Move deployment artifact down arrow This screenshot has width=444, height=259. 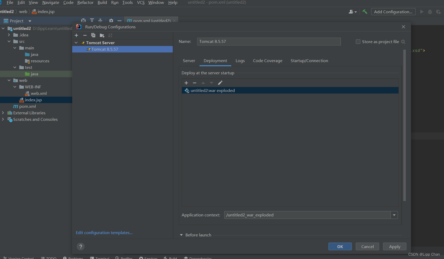point(211,83)
